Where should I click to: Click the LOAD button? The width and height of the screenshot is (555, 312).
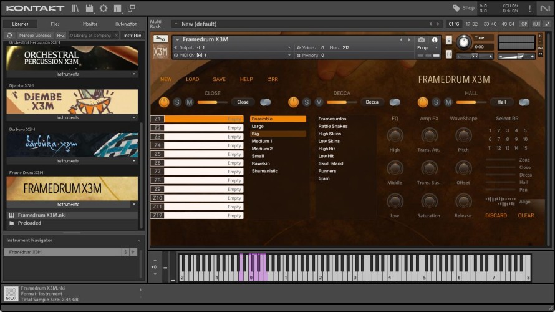point(192,79)
